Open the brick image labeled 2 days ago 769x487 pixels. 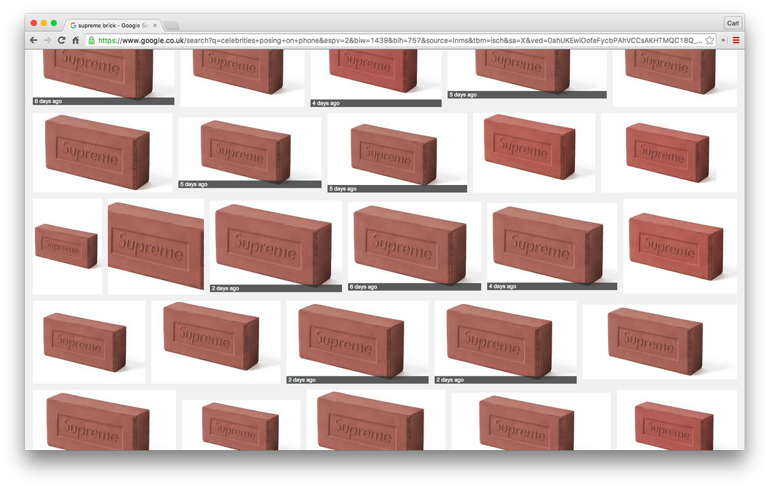coord(276,246)
